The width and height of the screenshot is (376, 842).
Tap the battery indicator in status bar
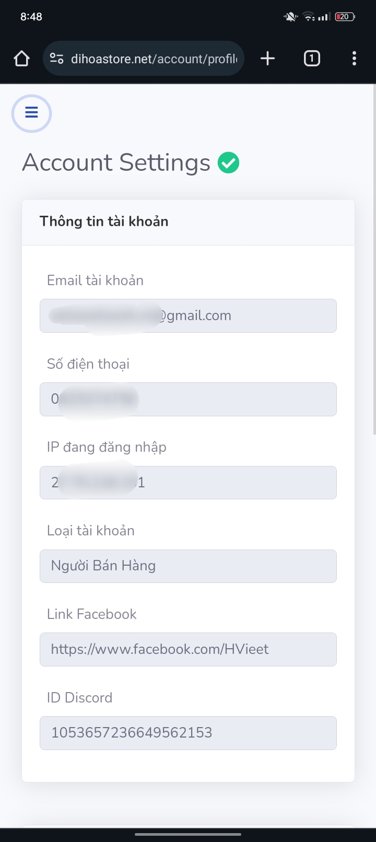(x=345, y=17)
